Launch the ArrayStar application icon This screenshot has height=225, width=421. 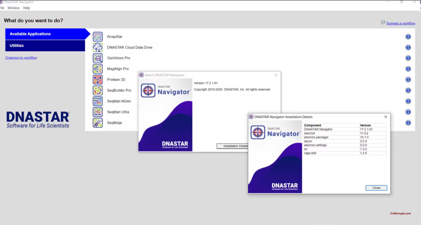pyautogui.click(x=98, y=37)
